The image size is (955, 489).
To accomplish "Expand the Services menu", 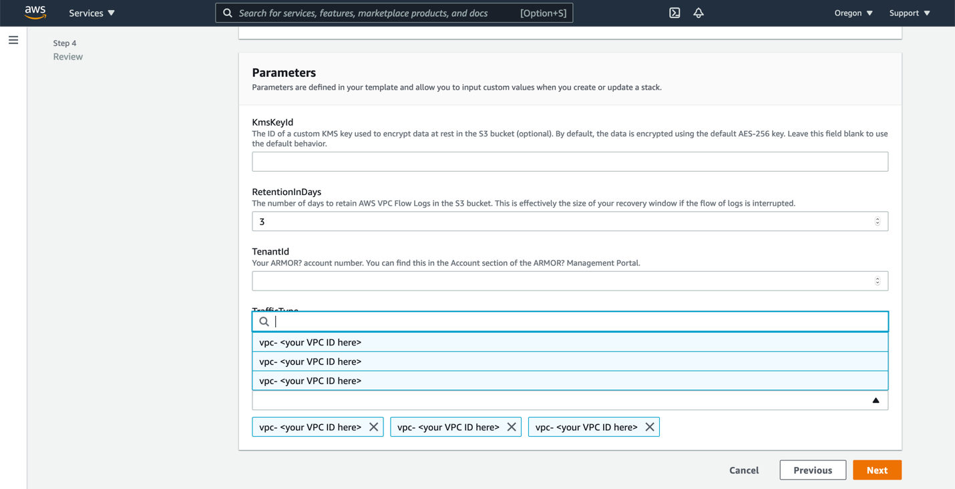I will coord(91,13).
